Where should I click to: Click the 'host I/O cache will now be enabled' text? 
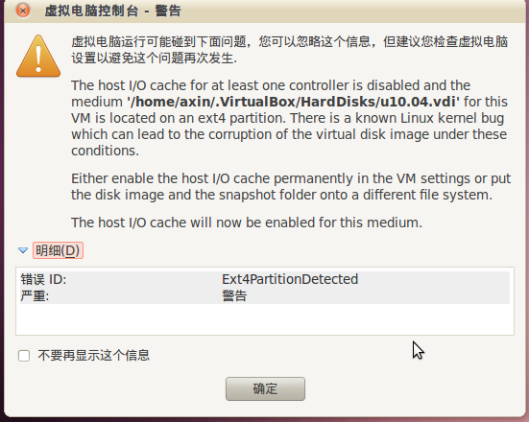[247, 223]
